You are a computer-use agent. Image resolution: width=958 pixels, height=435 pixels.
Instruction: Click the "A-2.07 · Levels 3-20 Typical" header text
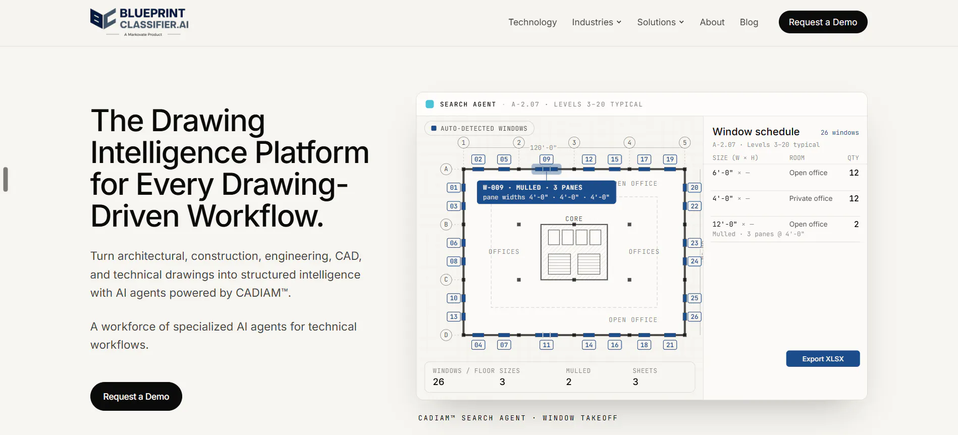point(577,104)
